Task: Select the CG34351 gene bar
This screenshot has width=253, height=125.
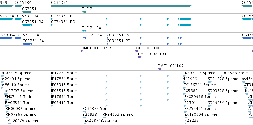Action: [x=121, y=6]
